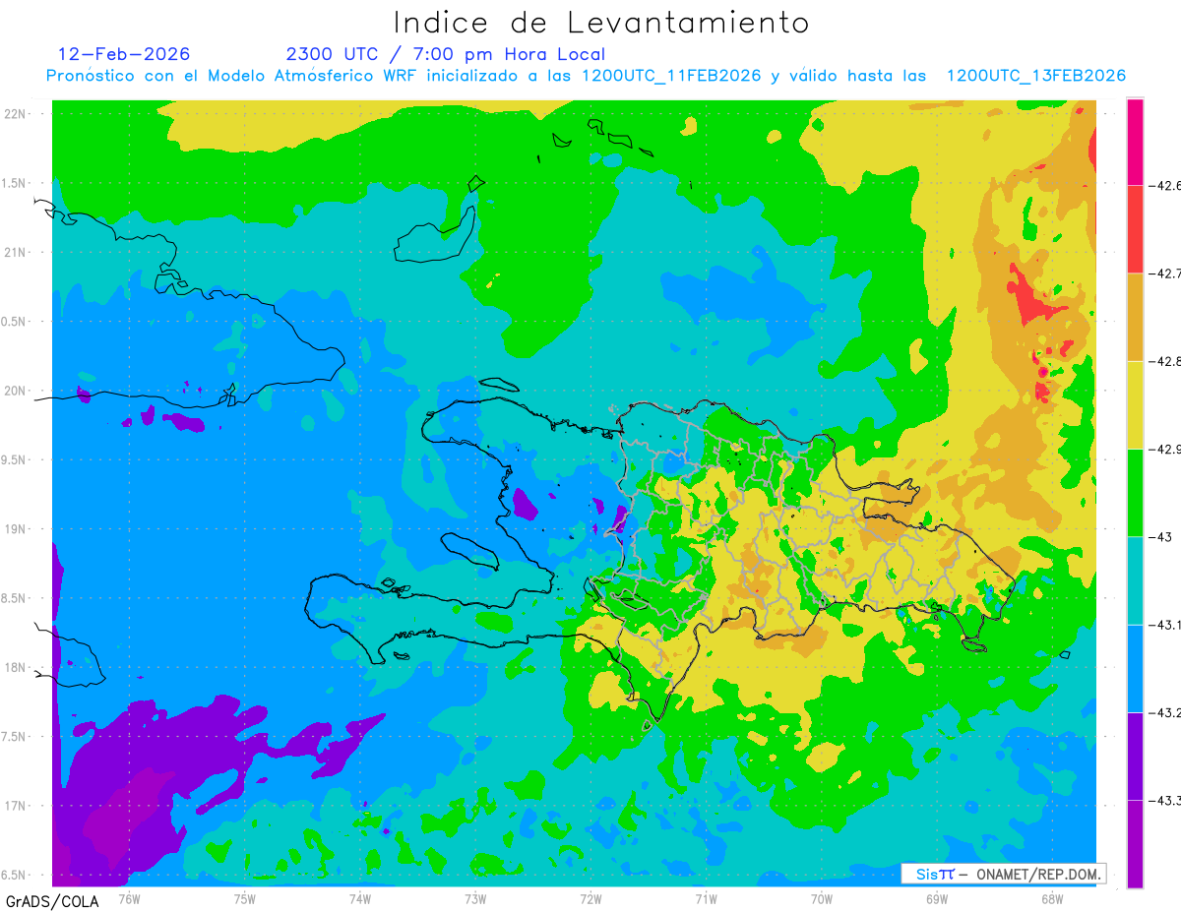
Task: Click the orange swatch in the color bar
Action: point(1135,317)
